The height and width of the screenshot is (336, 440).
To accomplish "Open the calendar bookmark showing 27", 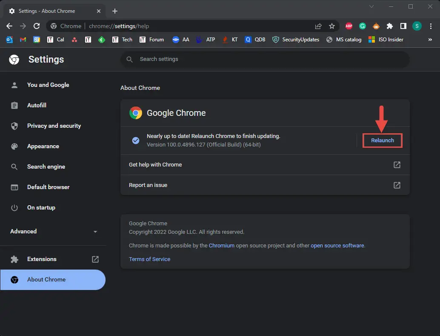I will click(37, 40).
